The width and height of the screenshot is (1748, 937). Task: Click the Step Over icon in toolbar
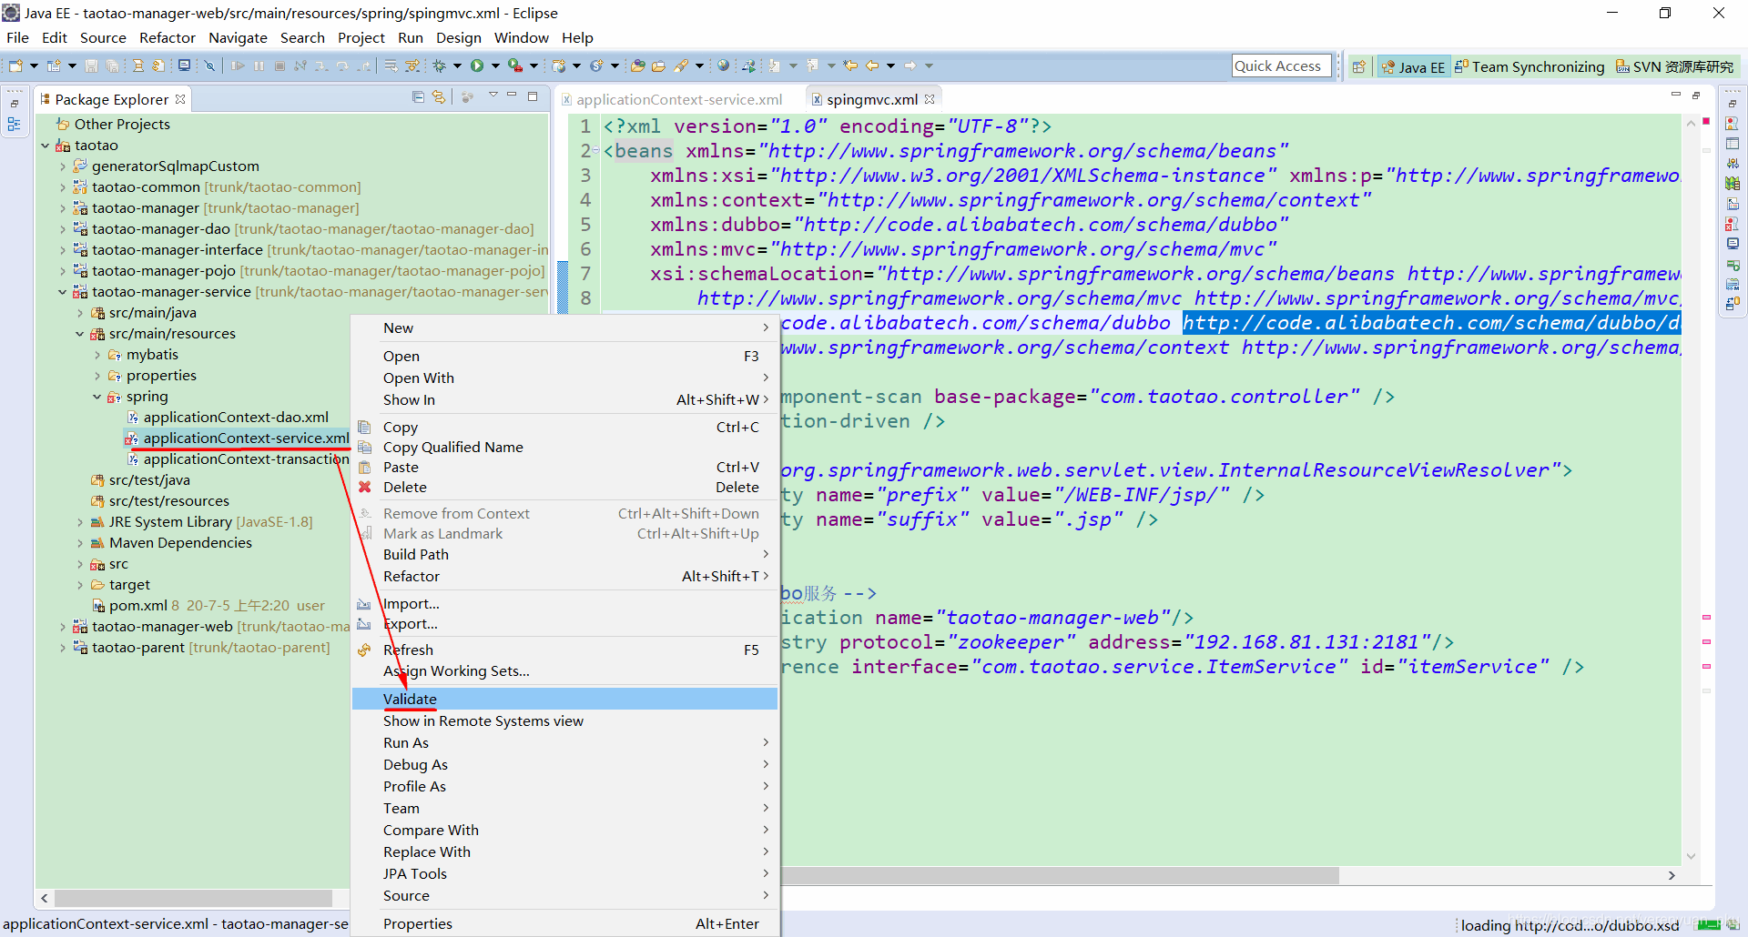tap(342, 65)
